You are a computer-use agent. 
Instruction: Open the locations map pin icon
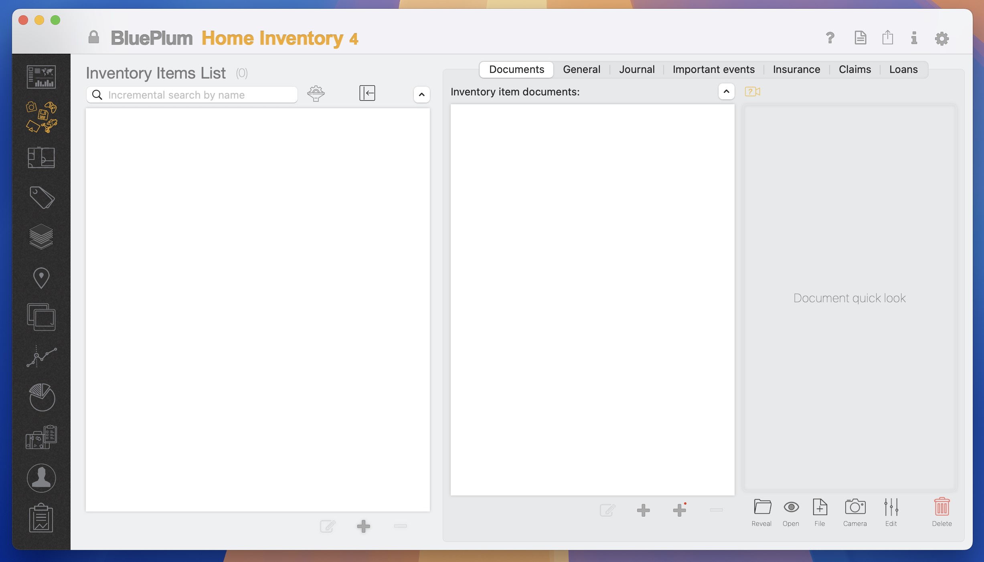(41, 278)
